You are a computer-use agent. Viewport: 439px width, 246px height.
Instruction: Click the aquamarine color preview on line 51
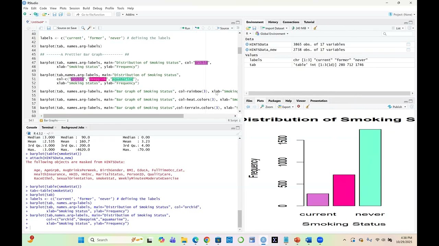point(122,79)
